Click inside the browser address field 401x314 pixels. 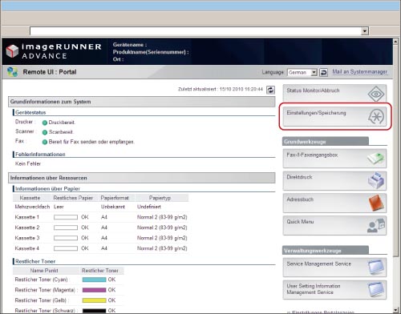tap(195, 31)
